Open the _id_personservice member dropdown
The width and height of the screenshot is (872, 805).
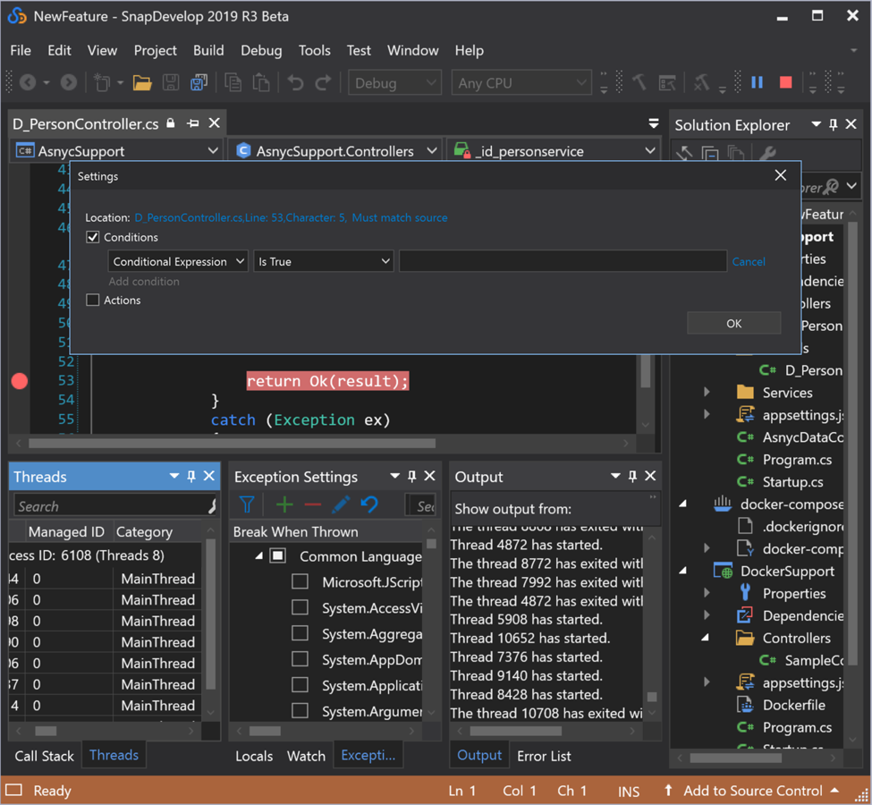pos(554,151)
